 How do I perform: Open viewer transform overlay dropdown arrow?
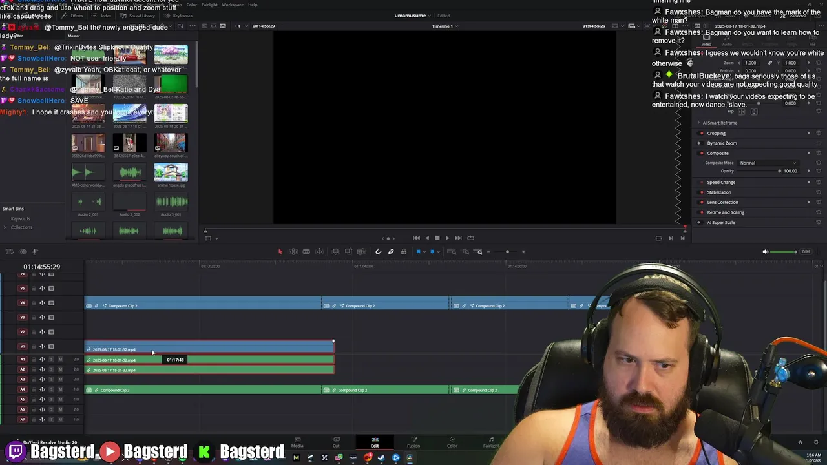click(x=216, y=238)
